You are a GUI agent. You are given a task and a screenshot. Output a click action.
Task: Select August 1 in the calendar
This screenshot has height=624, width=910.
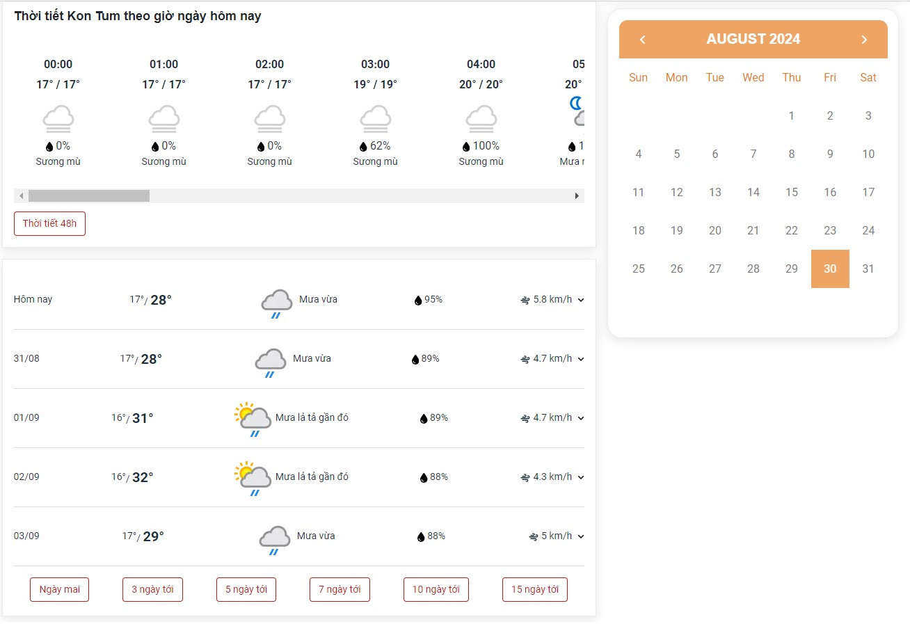tap(792, 115)
